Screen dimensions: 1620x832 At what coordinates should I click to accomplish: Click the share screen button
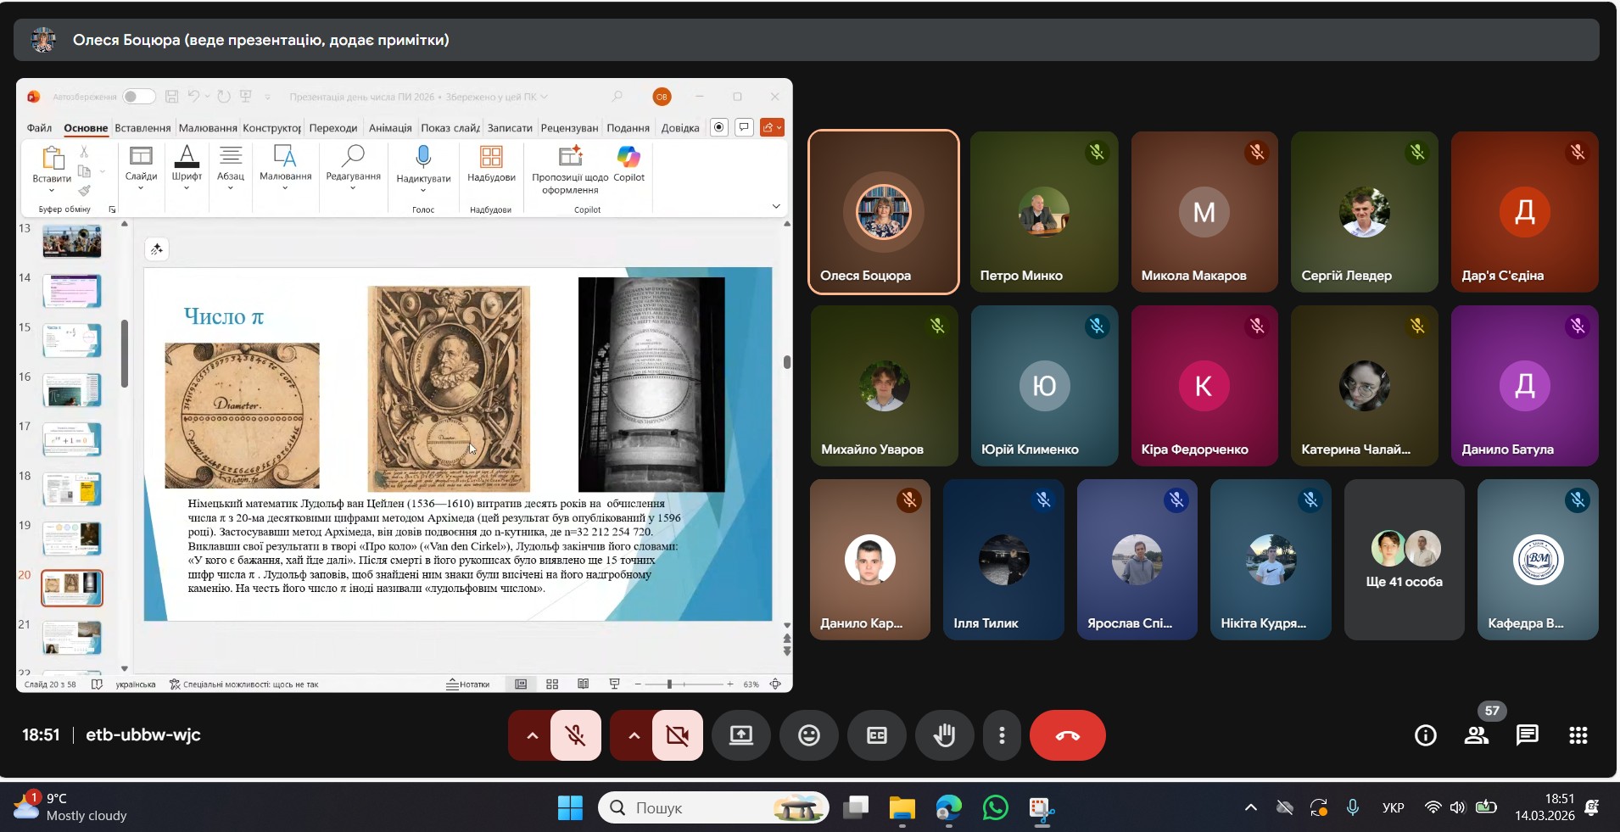741,735
